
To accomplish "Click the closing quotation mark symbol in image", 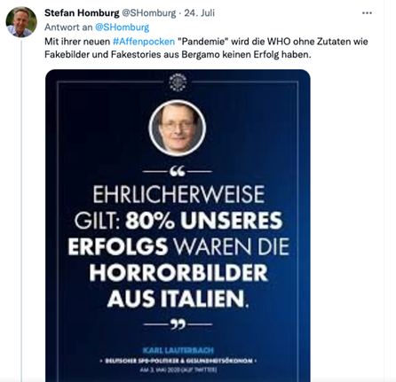I will coord(178,324).
